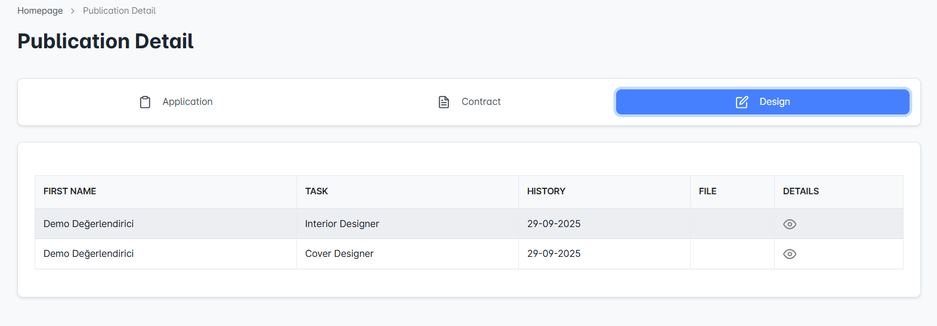Click the breadcrumb chevron separator

pyautogui.click(x=73, y=11)
